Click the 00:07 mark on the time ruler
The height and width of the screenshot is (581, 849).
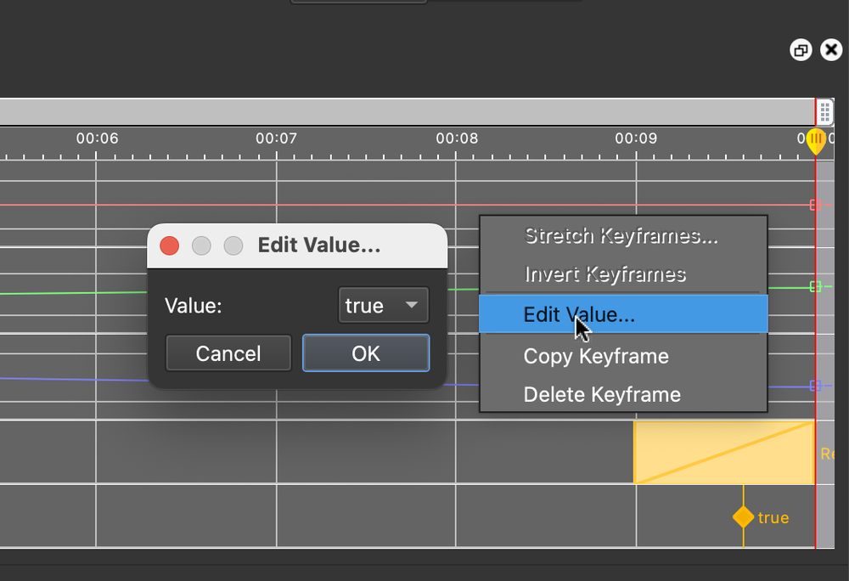pyautogui.click(x=276, y=138)
